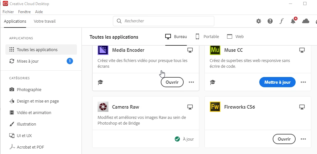Click the Muse CC title text
317x154 pixels.
pyautogui.click(x=233, y=50)
